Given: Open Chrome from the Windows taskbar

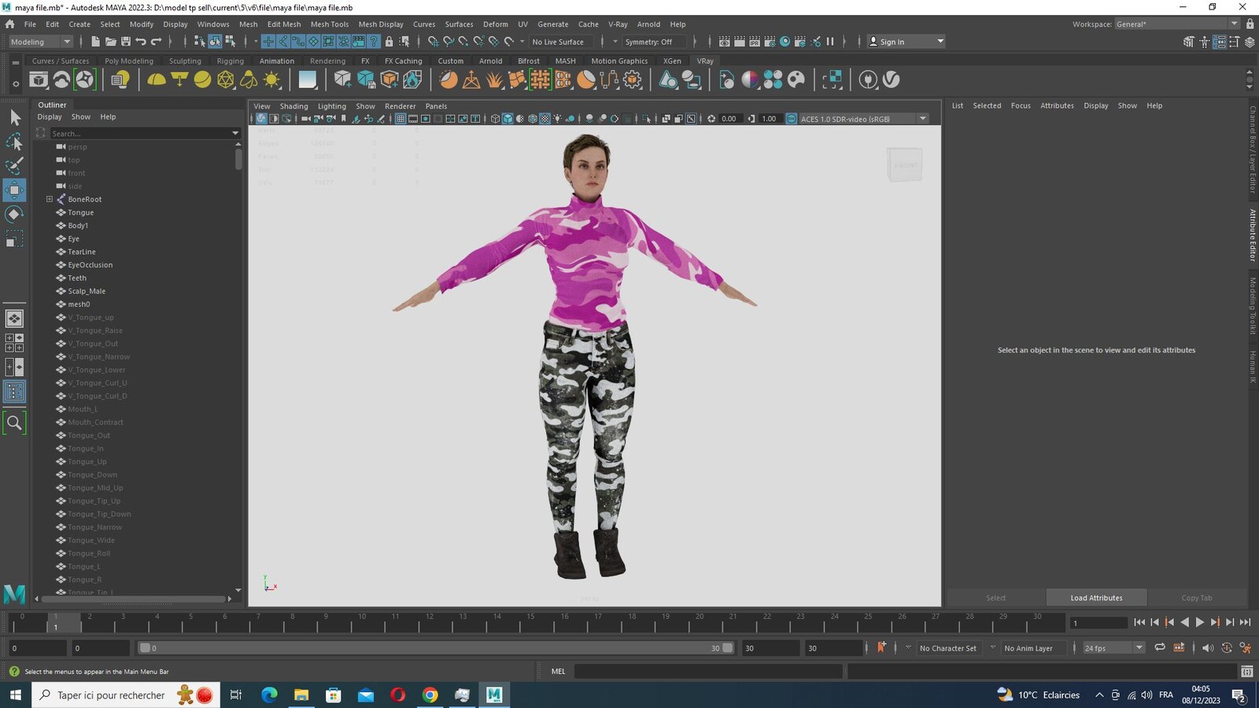Looking at the screenshot, I should coord(430,695).
